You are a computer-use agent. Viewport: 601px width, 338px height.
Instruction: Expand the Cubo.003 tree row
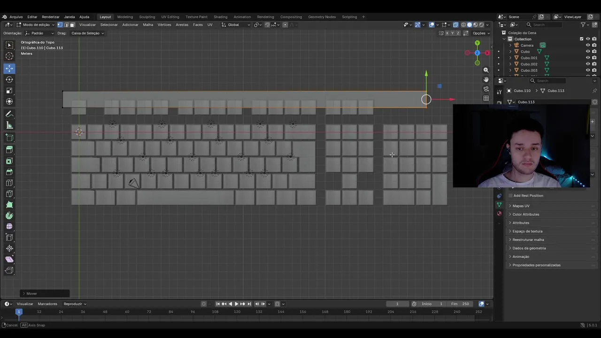tap(510, 70)
